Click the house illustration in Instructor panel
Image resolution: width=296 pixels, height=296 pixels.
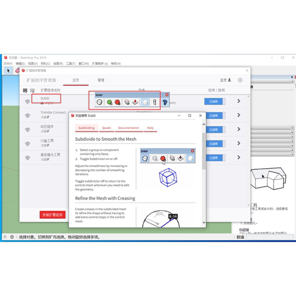[268, 178]
